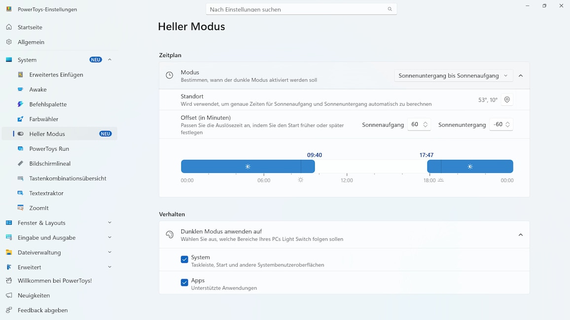
Task: Click the Nach Einstellungen suchen field
Action: click(x=301, y=9)
